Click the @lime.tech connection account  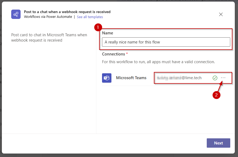(x=179, y=78)
